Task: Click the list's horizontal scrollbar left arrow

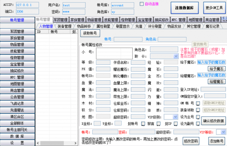Action: coord(38,143)
